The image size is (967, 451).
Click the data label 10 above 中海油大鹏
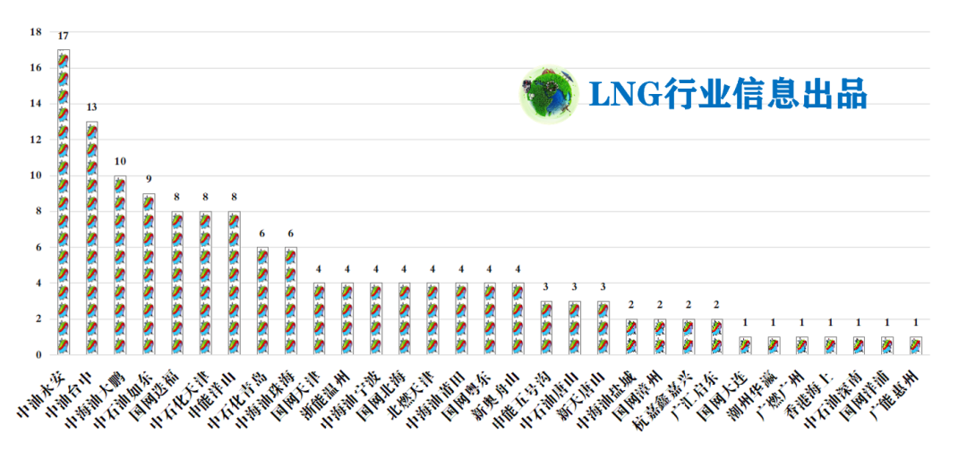pos(120,161)
